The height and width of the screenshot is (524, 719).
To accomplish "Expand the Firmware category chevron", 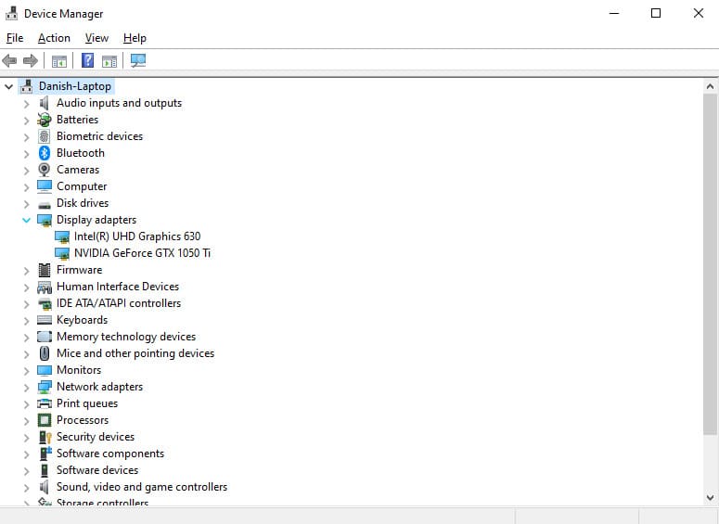I will click(x=27, y=271).
